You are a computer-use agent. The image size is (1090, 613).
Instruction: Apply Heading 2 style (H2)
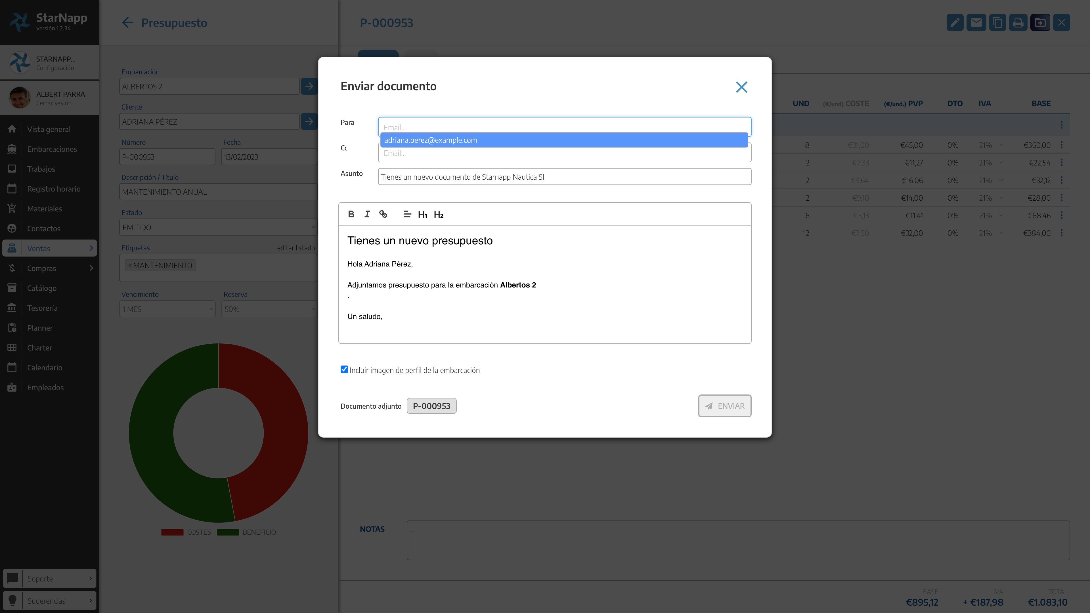point(438,215)
